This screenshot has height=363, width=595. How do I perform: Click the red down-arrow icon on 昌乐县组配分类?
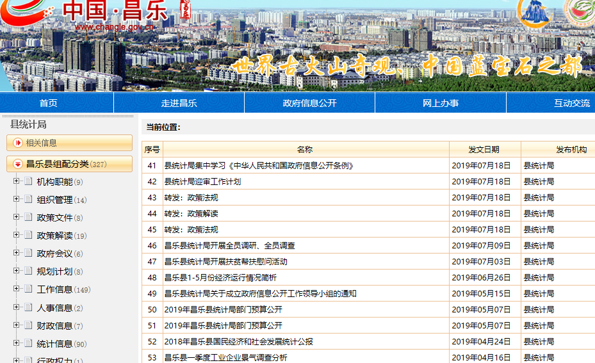pos(18,165)
